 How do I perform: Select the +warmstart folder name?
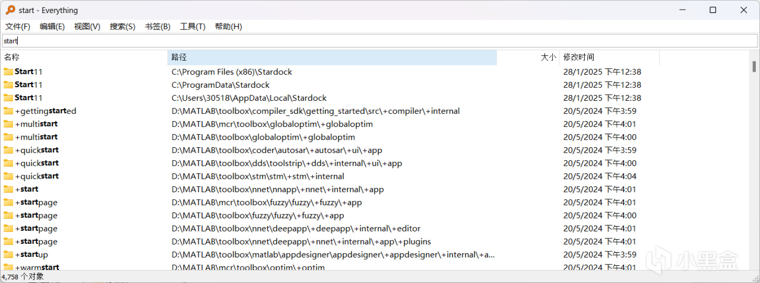coord(37,267)
